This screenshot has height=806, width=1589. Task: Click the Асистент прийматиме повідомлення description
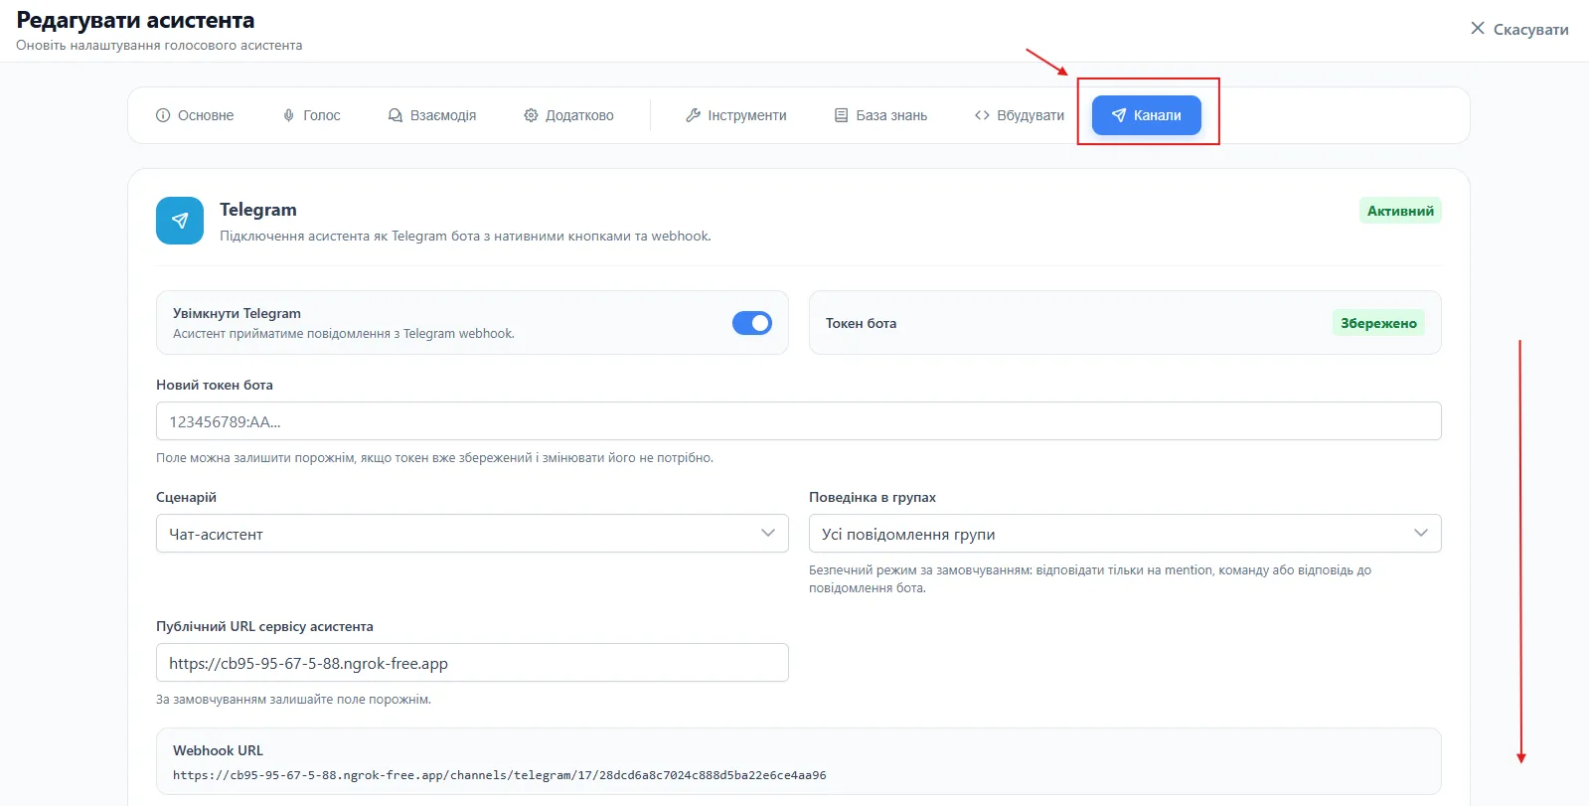click(344, 334)
